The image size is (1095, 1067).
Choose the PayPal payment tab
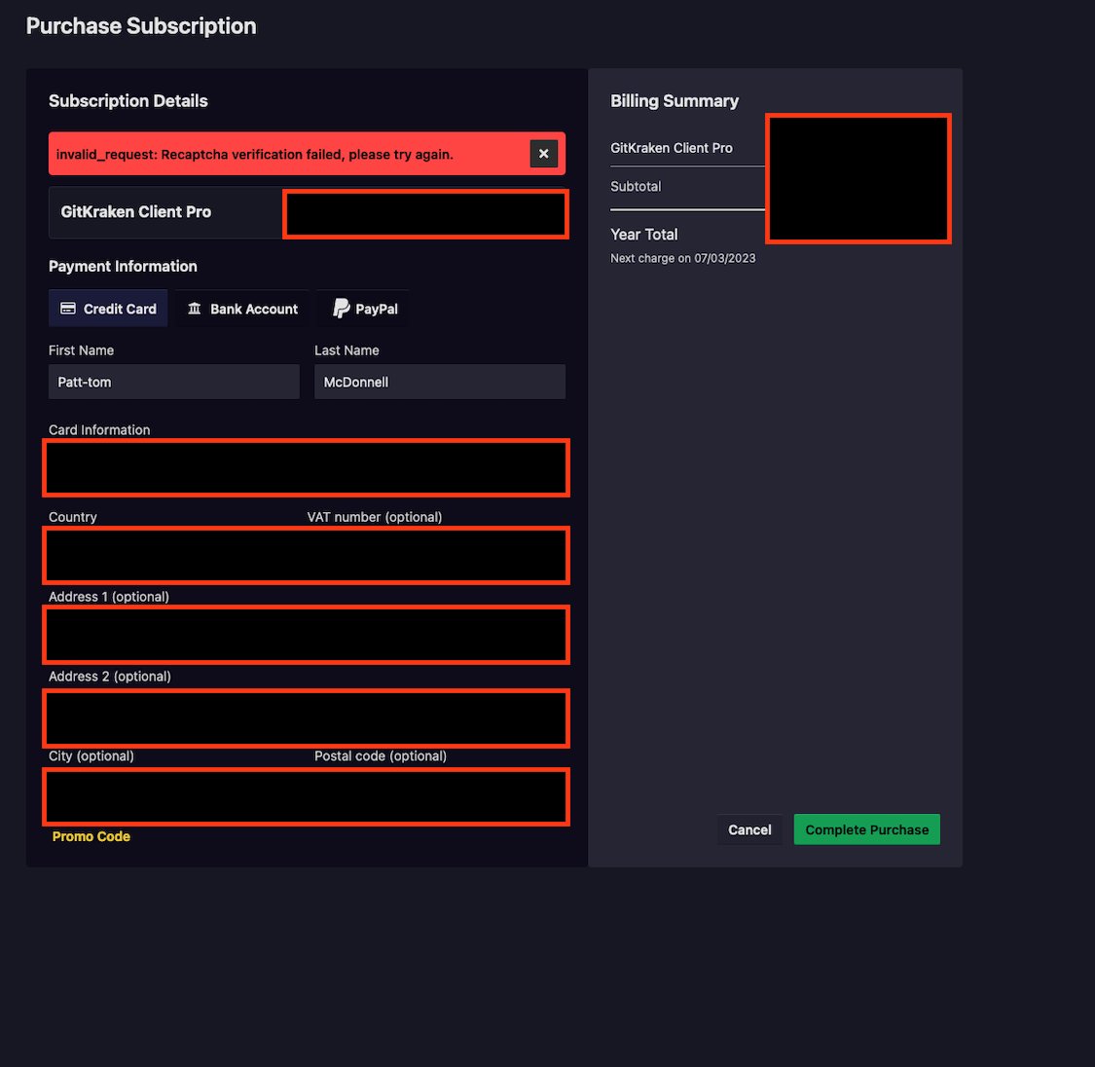[363, 309]
